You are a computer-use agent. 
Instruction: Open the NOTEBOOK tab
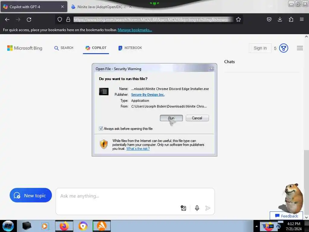[130, 48]
